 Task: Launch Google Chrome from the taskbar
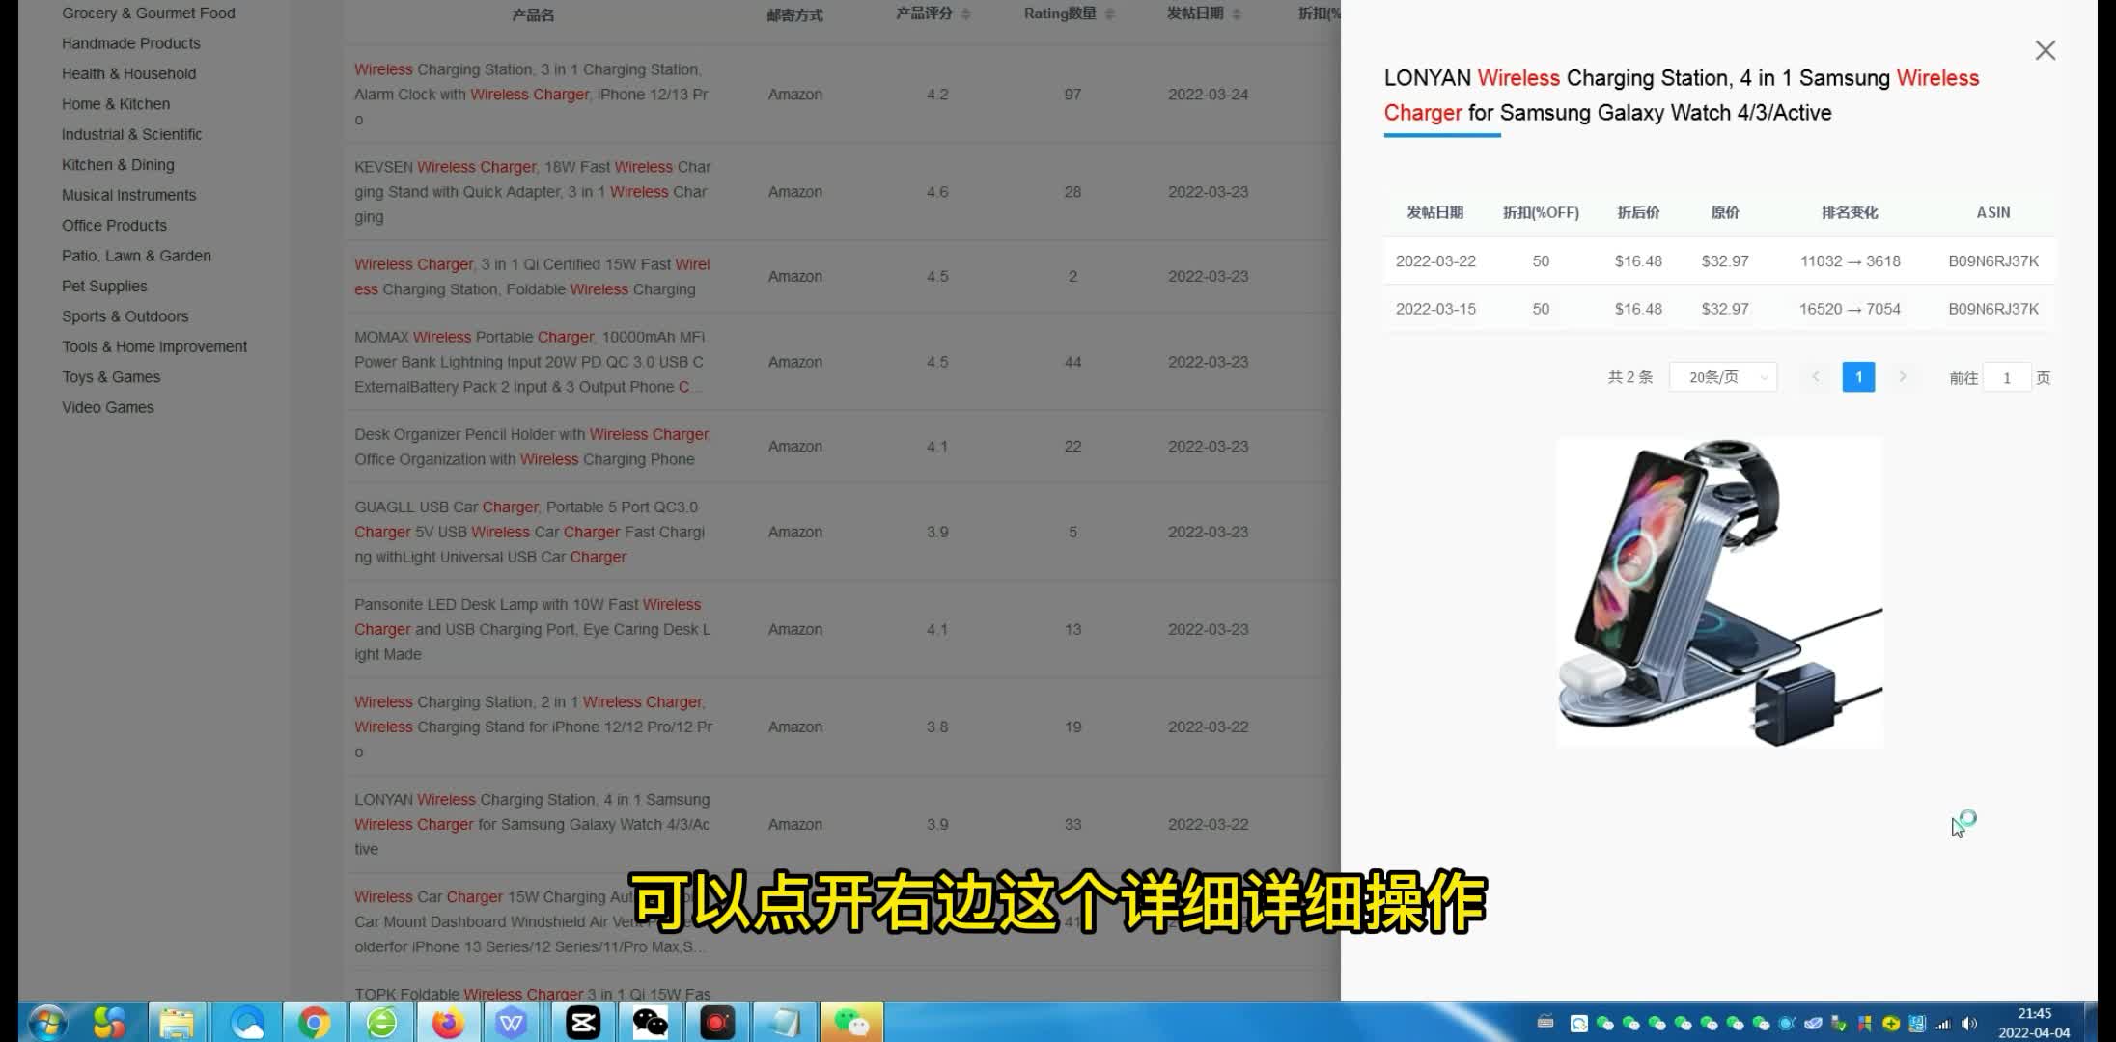click(314, 1023)
